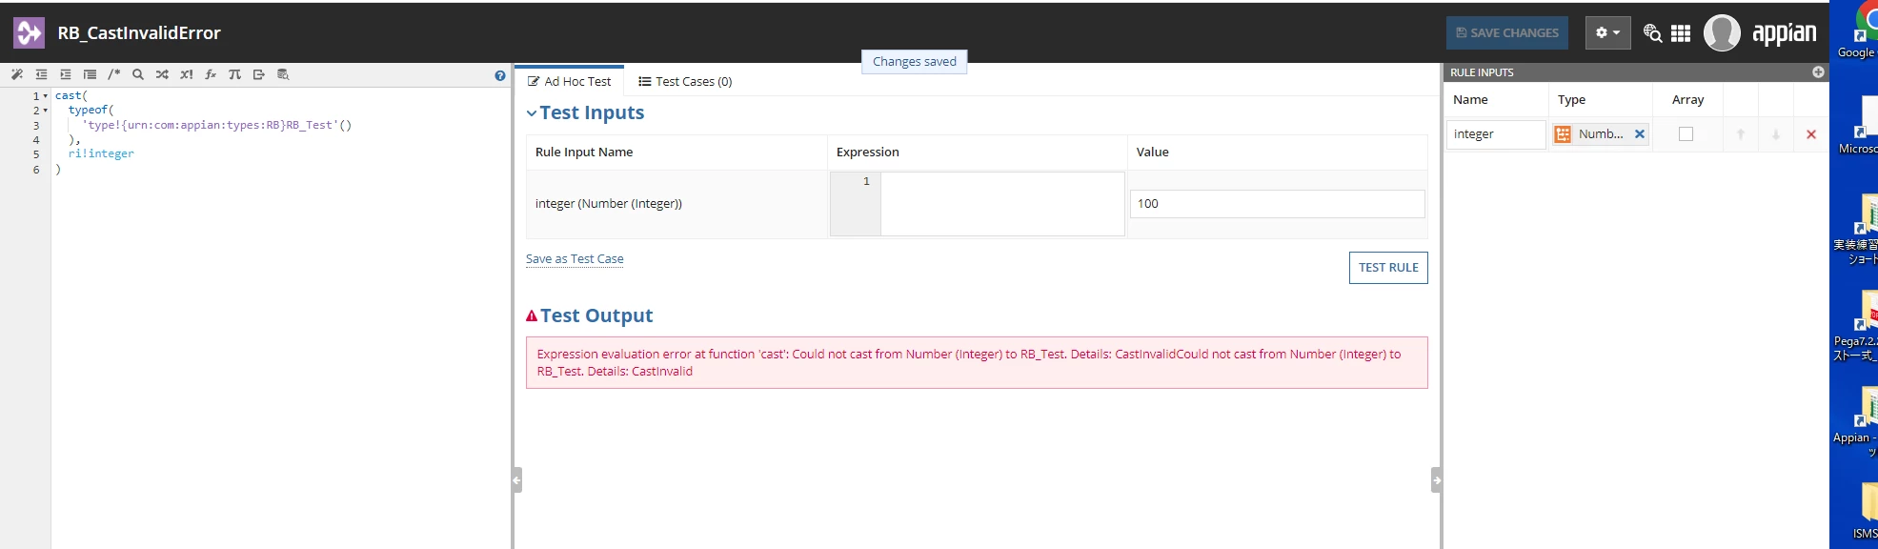Click the Type column header in Rule Inputs
This screenshot has width=1878, height=549.
click(1571, 100)
